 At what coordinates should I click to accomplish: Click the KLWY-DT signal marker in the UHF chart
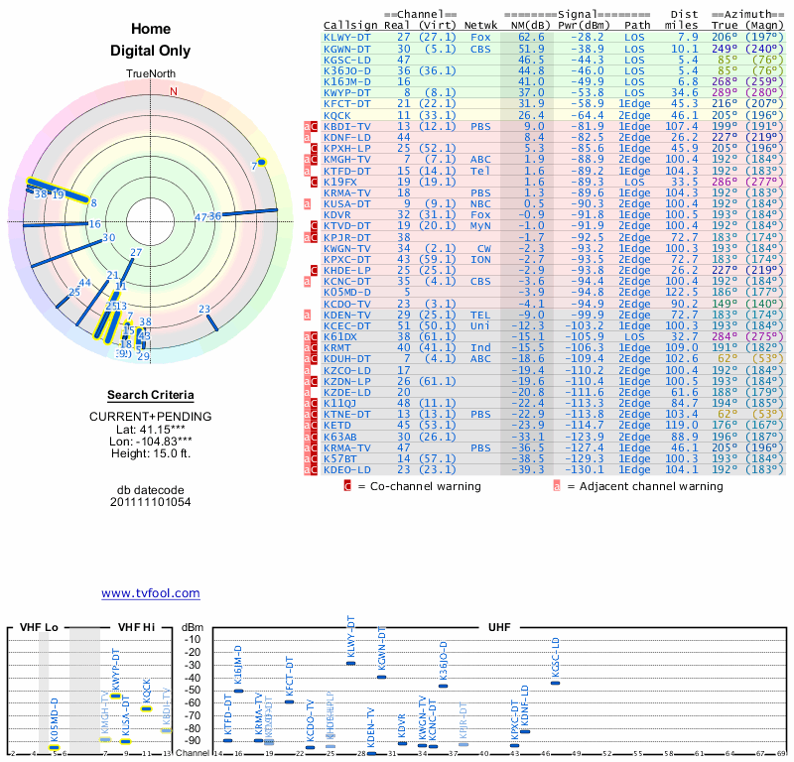tap(350, 663)
